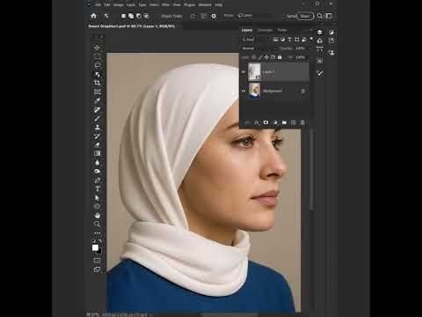Select the Brush tool
Screen dimensions: 422x317
pos(98,118)
